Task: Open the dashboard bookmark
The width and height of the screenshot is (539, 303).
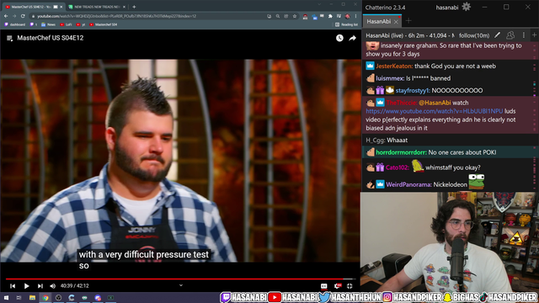Action: coord(15,24)
